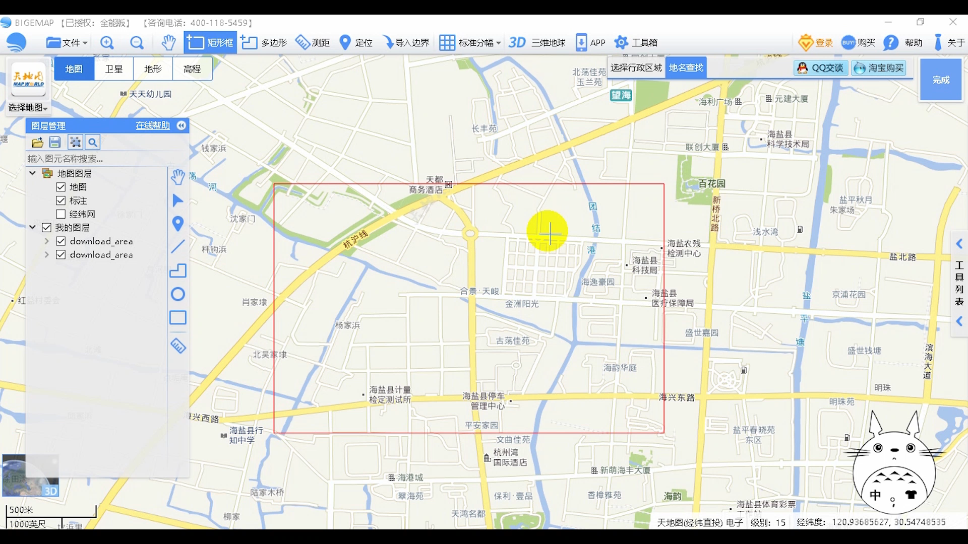Image resolution: width=968 pixels, height=544 pixels.
Task: Expand second download_area layer group
Action: click(x=47, y=254)
